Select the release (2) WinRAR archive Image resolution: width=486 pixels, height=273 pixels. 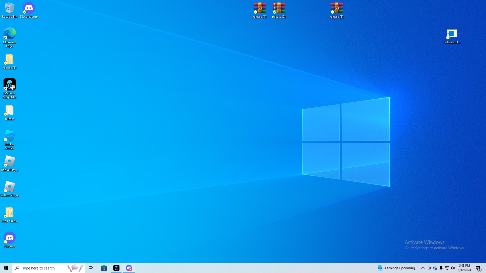click(x=279, y=10)
